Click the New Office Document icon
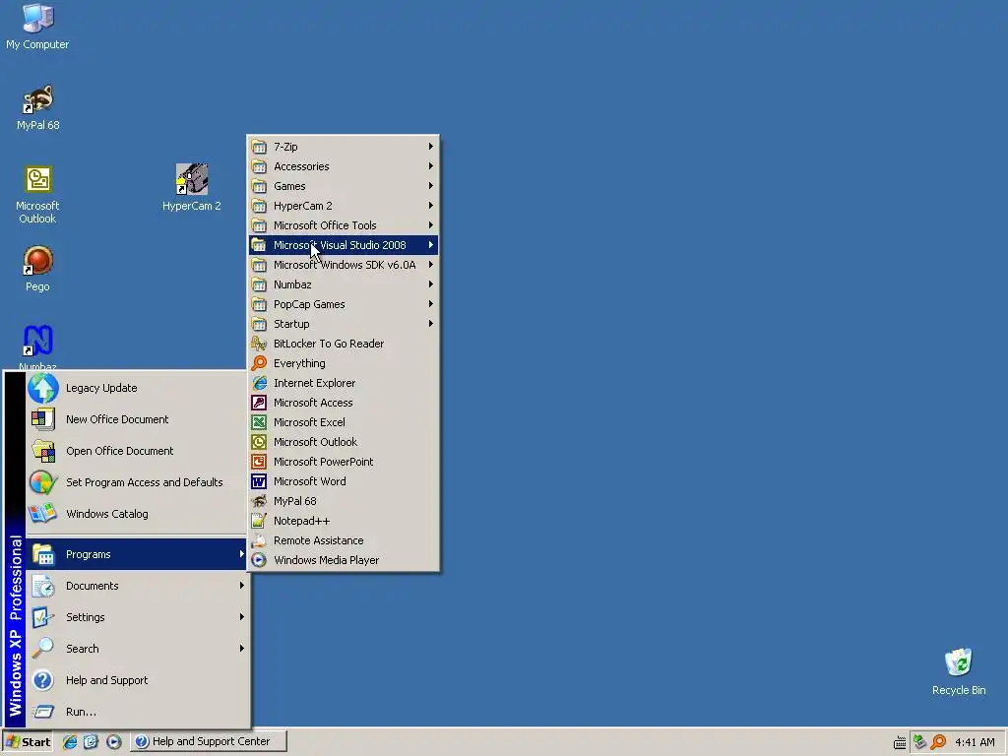1008x756 pixels. [x=43, y=419]
